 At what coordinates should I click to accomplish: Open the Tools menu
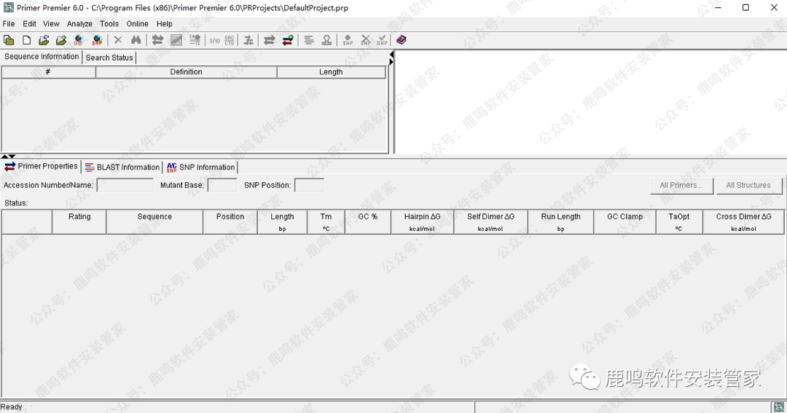(x=109, y=24)
